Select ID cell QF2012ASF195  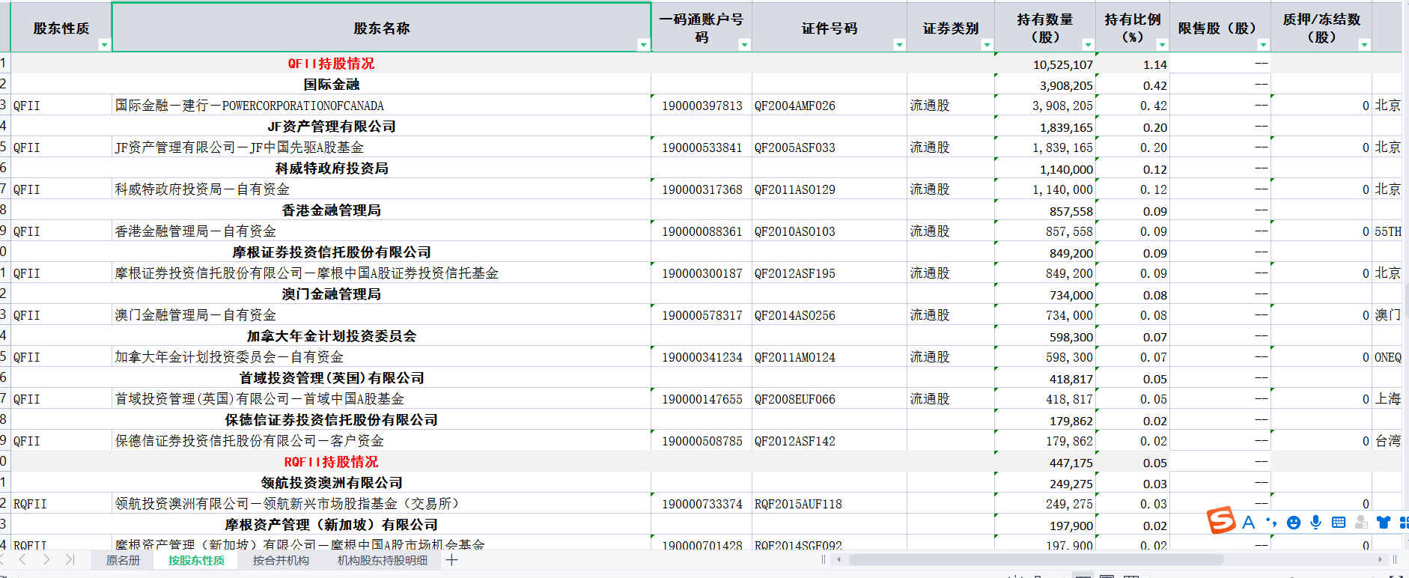(x=830, y=273)
